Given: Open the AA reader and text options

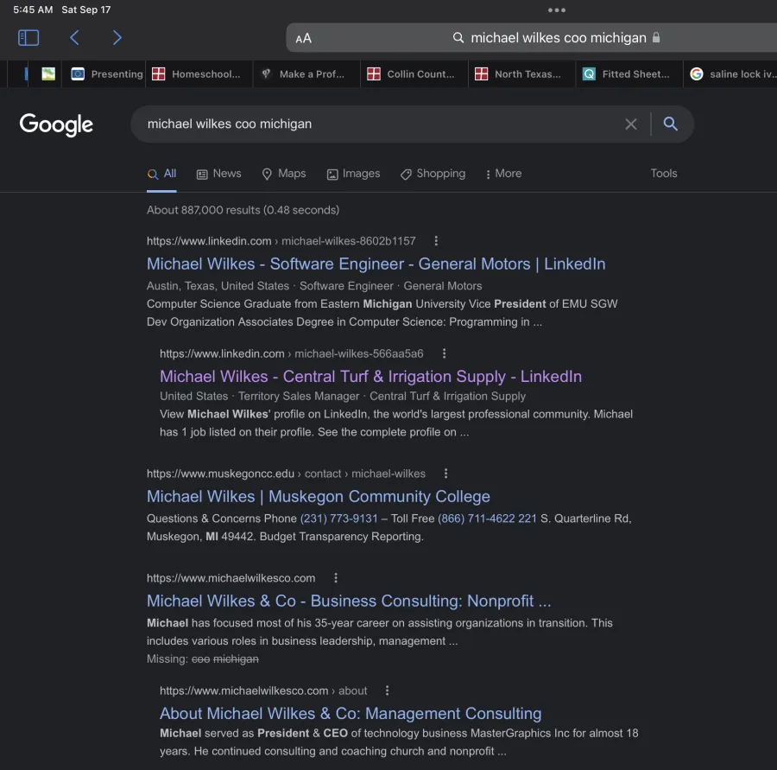Looking at the screenshot, I should [303, 38].
